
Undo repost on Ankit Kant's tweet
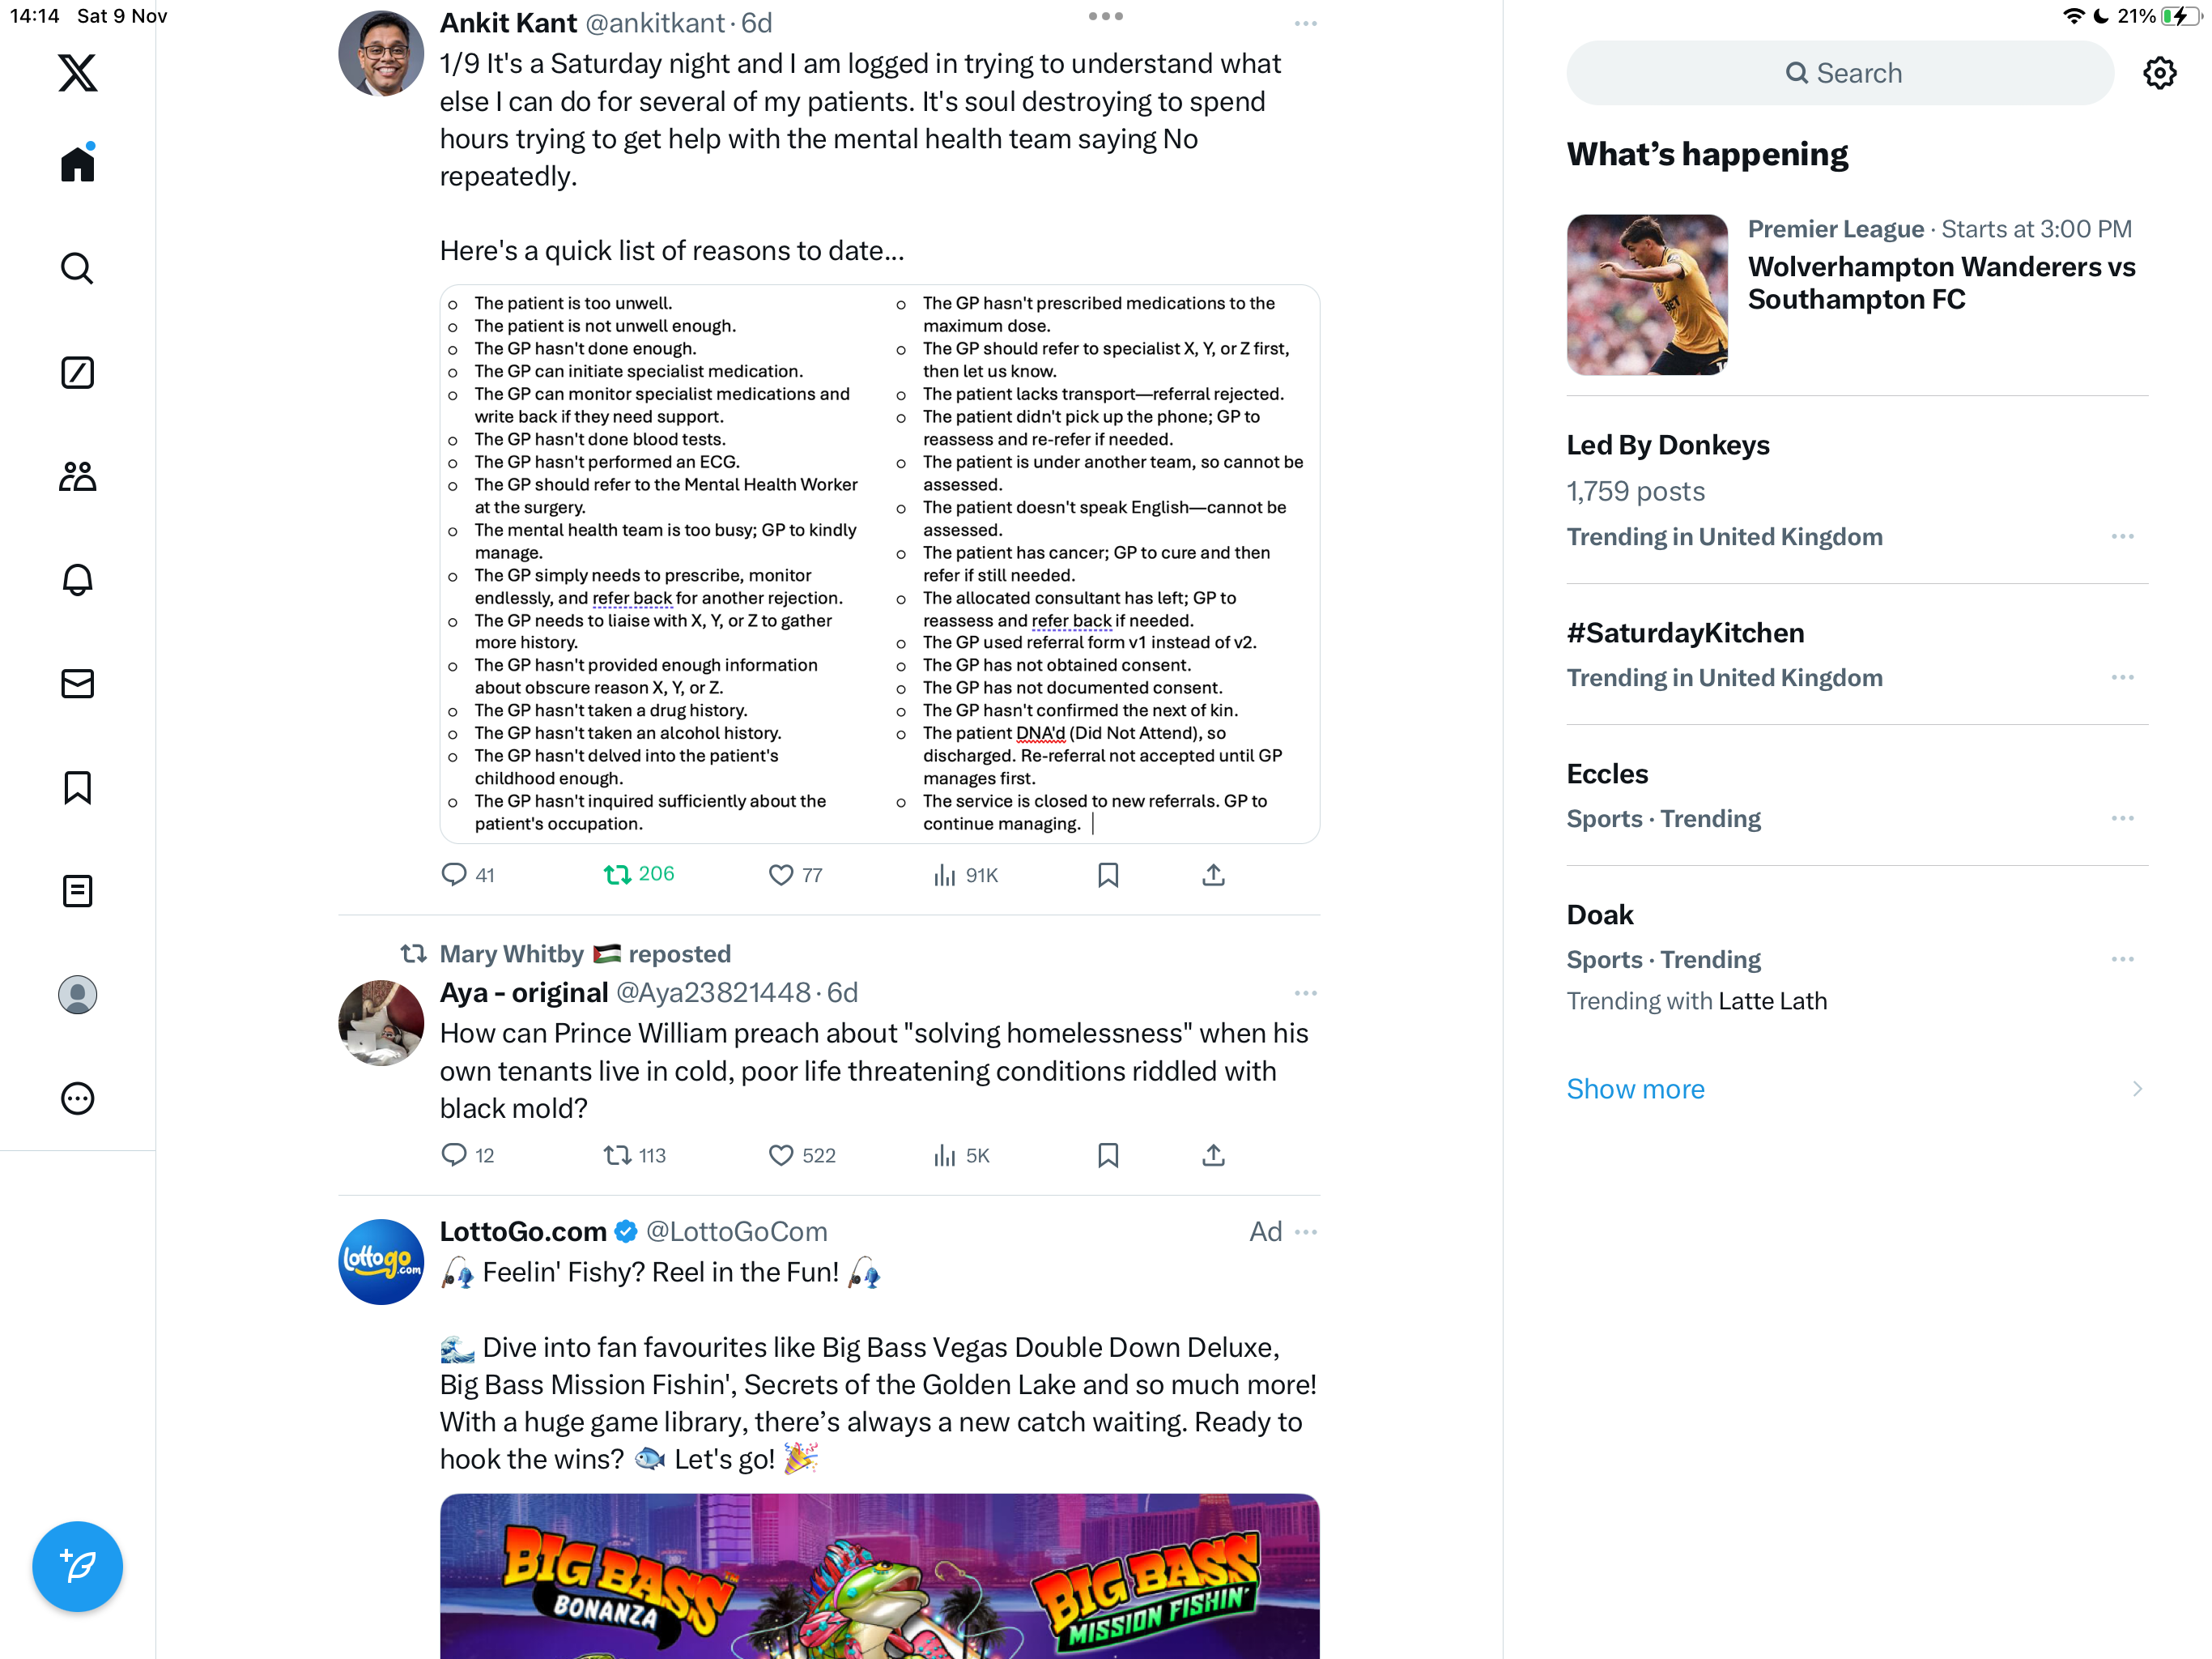[639, 875]
